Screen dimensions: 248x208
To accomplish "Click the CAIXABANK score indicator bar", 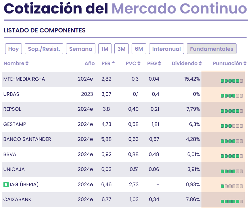I will pyautogui.click(x=232, y=201).
